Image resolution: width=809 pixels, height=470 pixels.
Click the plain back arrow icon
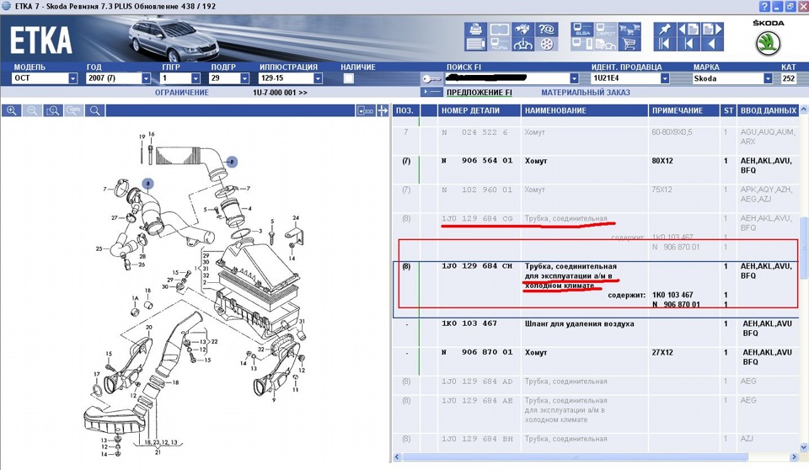tap(712, 45)
